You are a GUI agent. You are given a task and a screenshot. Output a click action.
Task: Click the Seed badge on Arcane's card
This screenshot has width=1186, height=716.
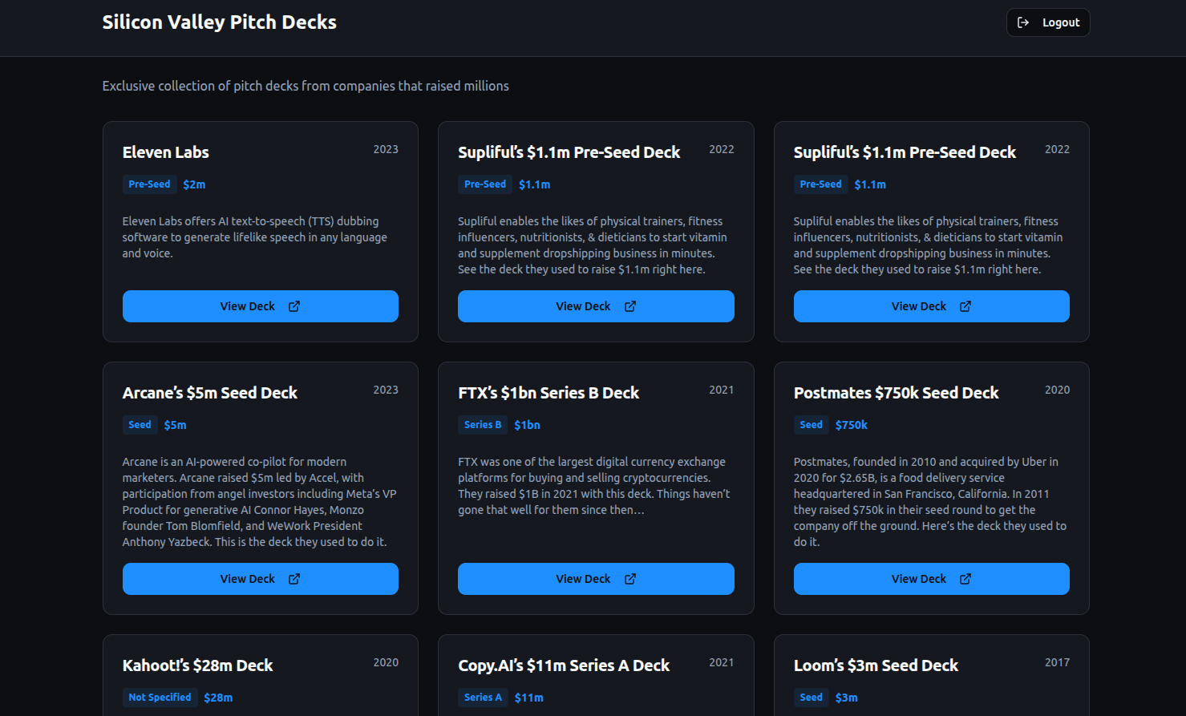click(140, 425)
